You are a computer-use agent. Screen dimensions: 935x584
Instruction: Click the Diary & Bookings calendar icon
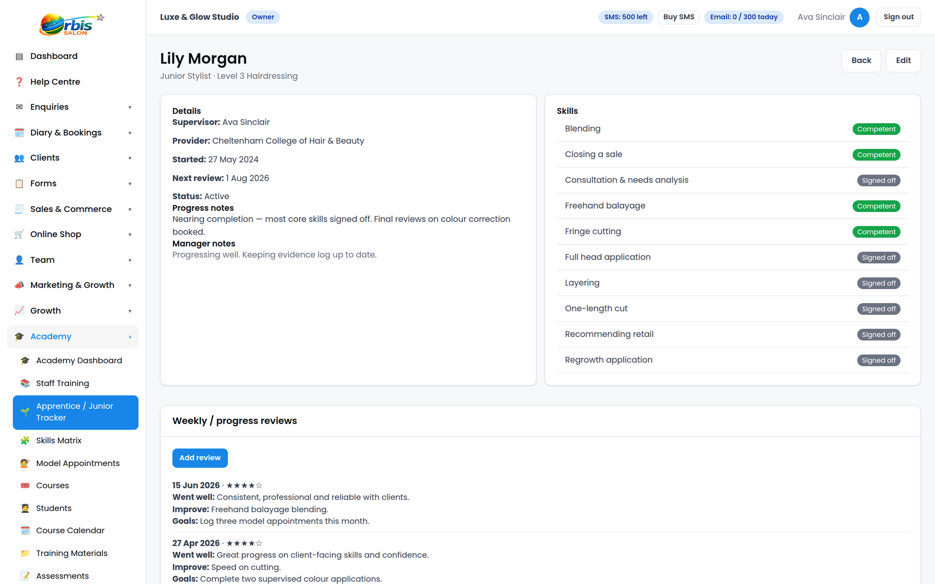coord(19,133)
